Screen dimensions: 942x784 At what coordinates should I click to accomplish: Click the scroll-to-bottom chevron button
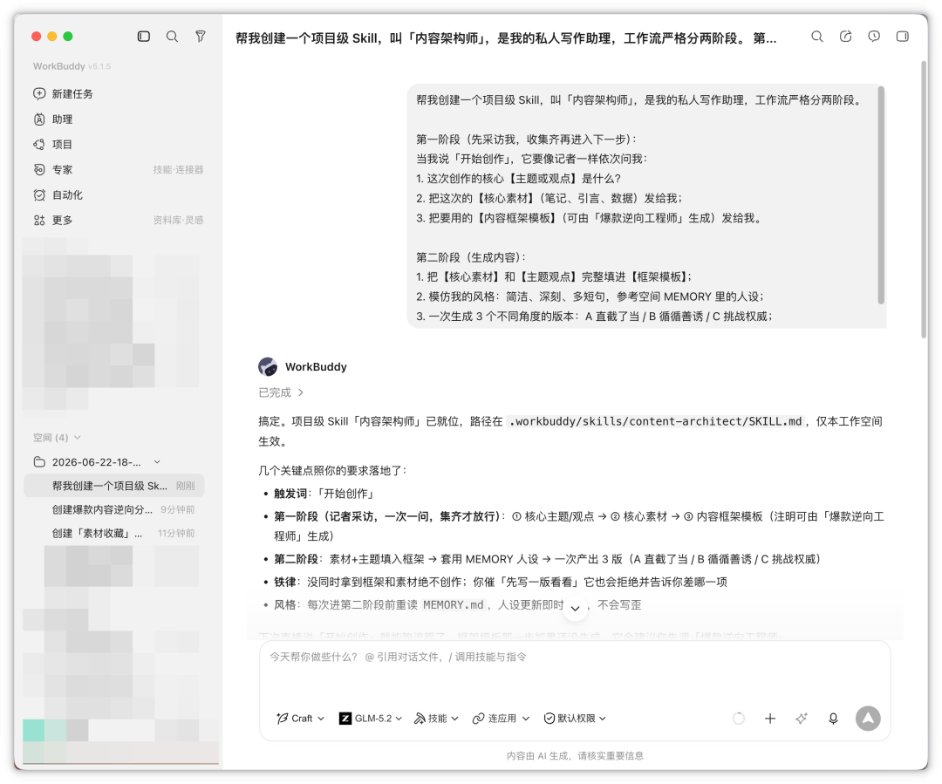tap(575, 608)
